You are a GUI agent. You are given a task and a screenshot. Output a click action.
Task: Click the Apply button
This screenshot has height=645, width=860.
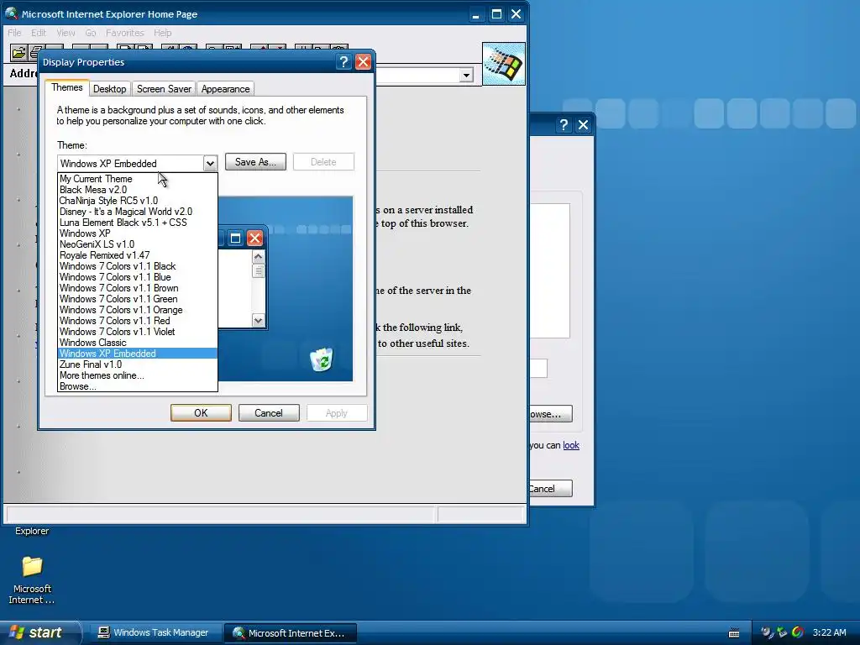coord(337,413)
